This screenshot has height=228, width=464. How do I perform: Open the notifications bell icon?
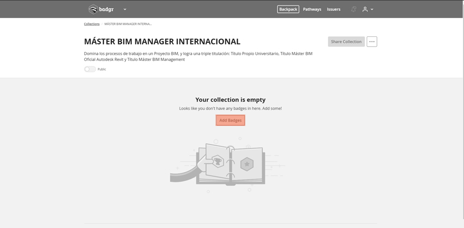(x=354, y=9)
